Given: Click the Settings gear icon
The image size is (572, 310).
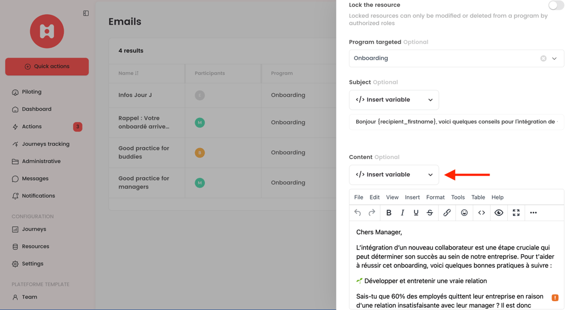Looking at the screenshot, I should point(15,264).
